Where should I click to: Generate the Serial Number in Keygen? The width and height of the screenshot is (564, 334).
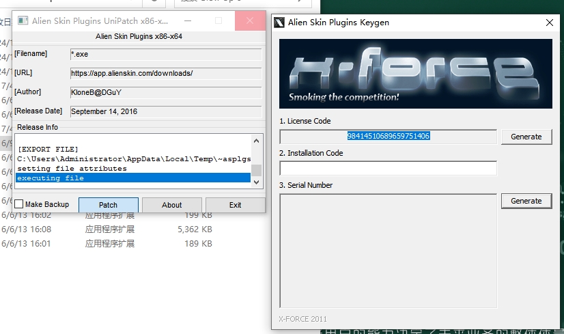[x=526, y=201]
